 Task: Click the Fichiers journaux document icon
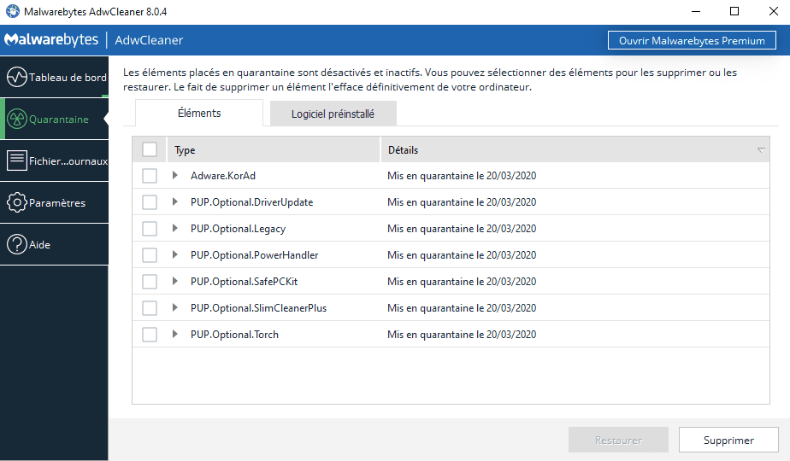(16, 160)
